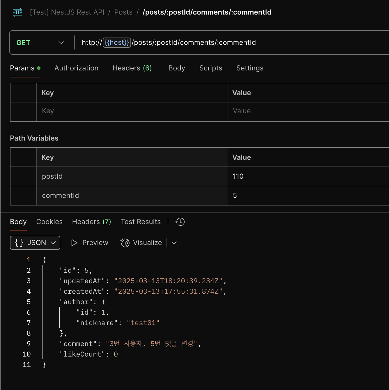Click the Preview button
The width and height of the screenshot is (389, 390).
[90, 243]
